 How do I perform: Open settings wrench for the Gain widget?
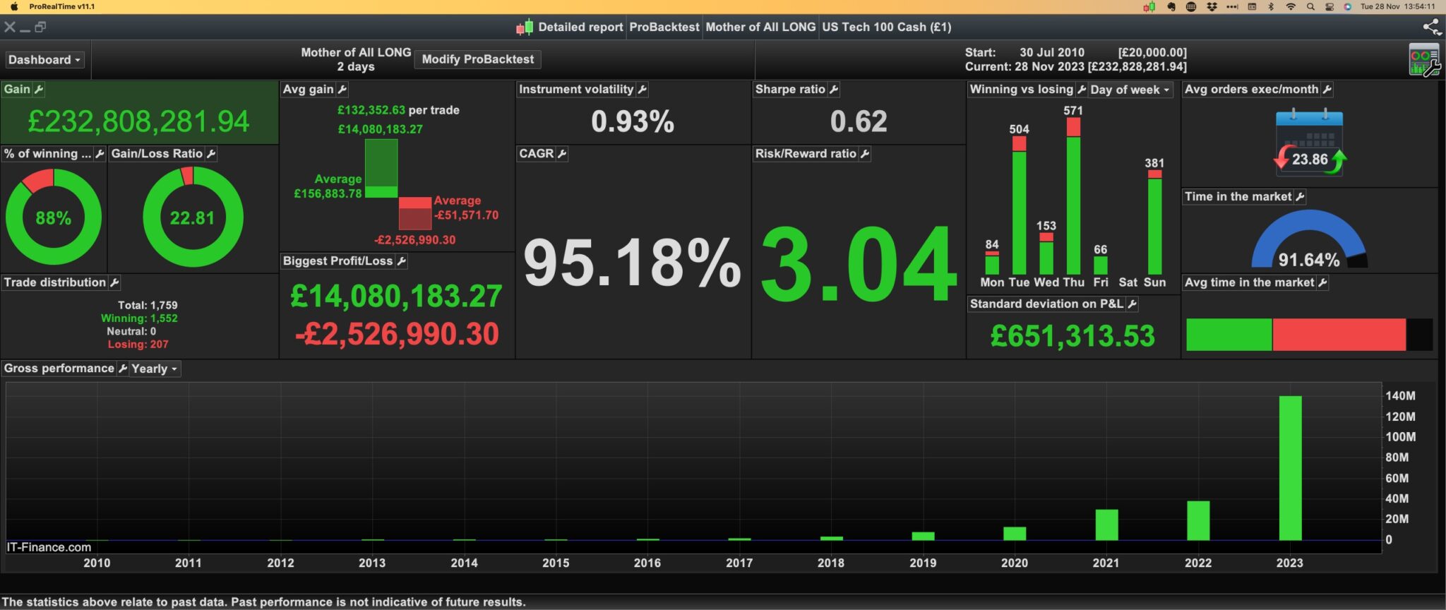(x=39, y=90)
